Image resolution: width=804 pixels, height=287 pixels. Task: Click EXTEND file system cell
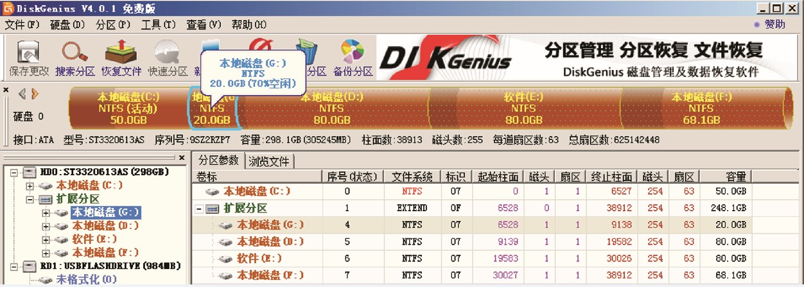412,208
